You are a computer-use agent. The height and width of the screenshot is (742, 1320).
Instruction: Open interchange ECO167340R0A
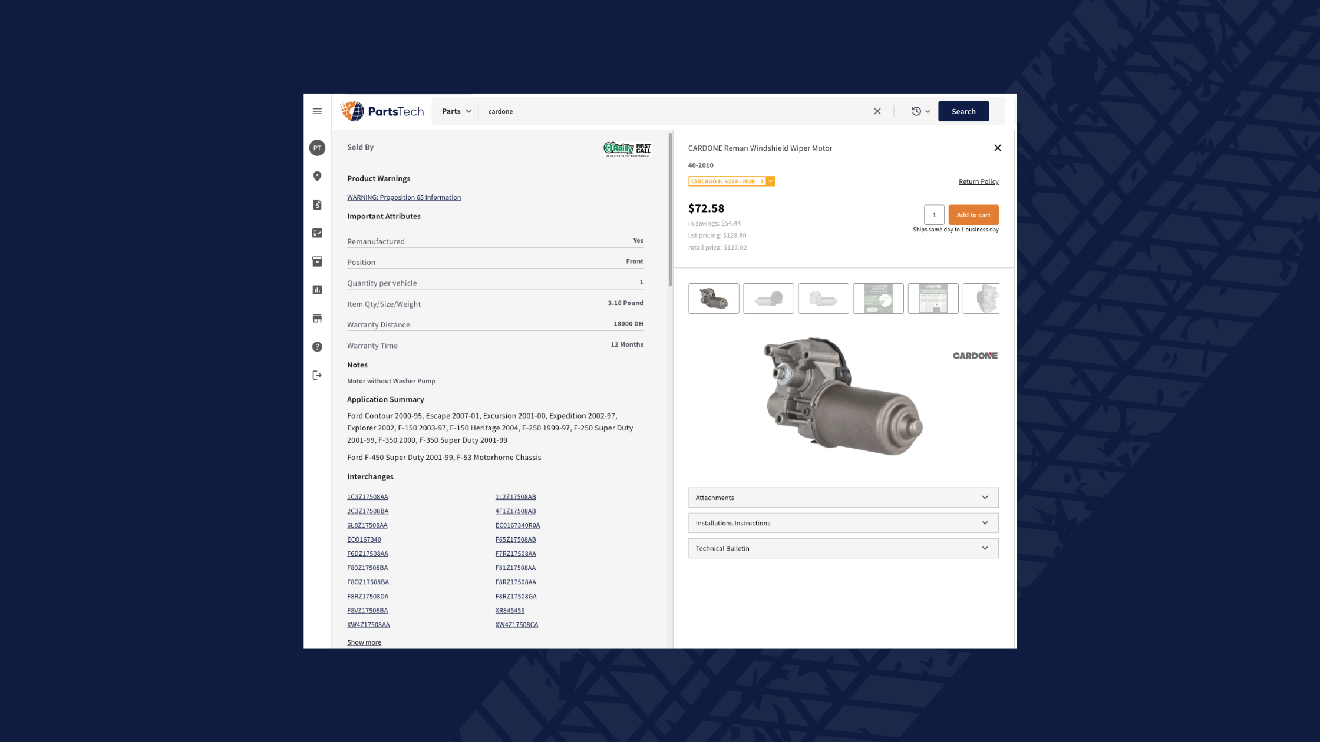[517, 525]
